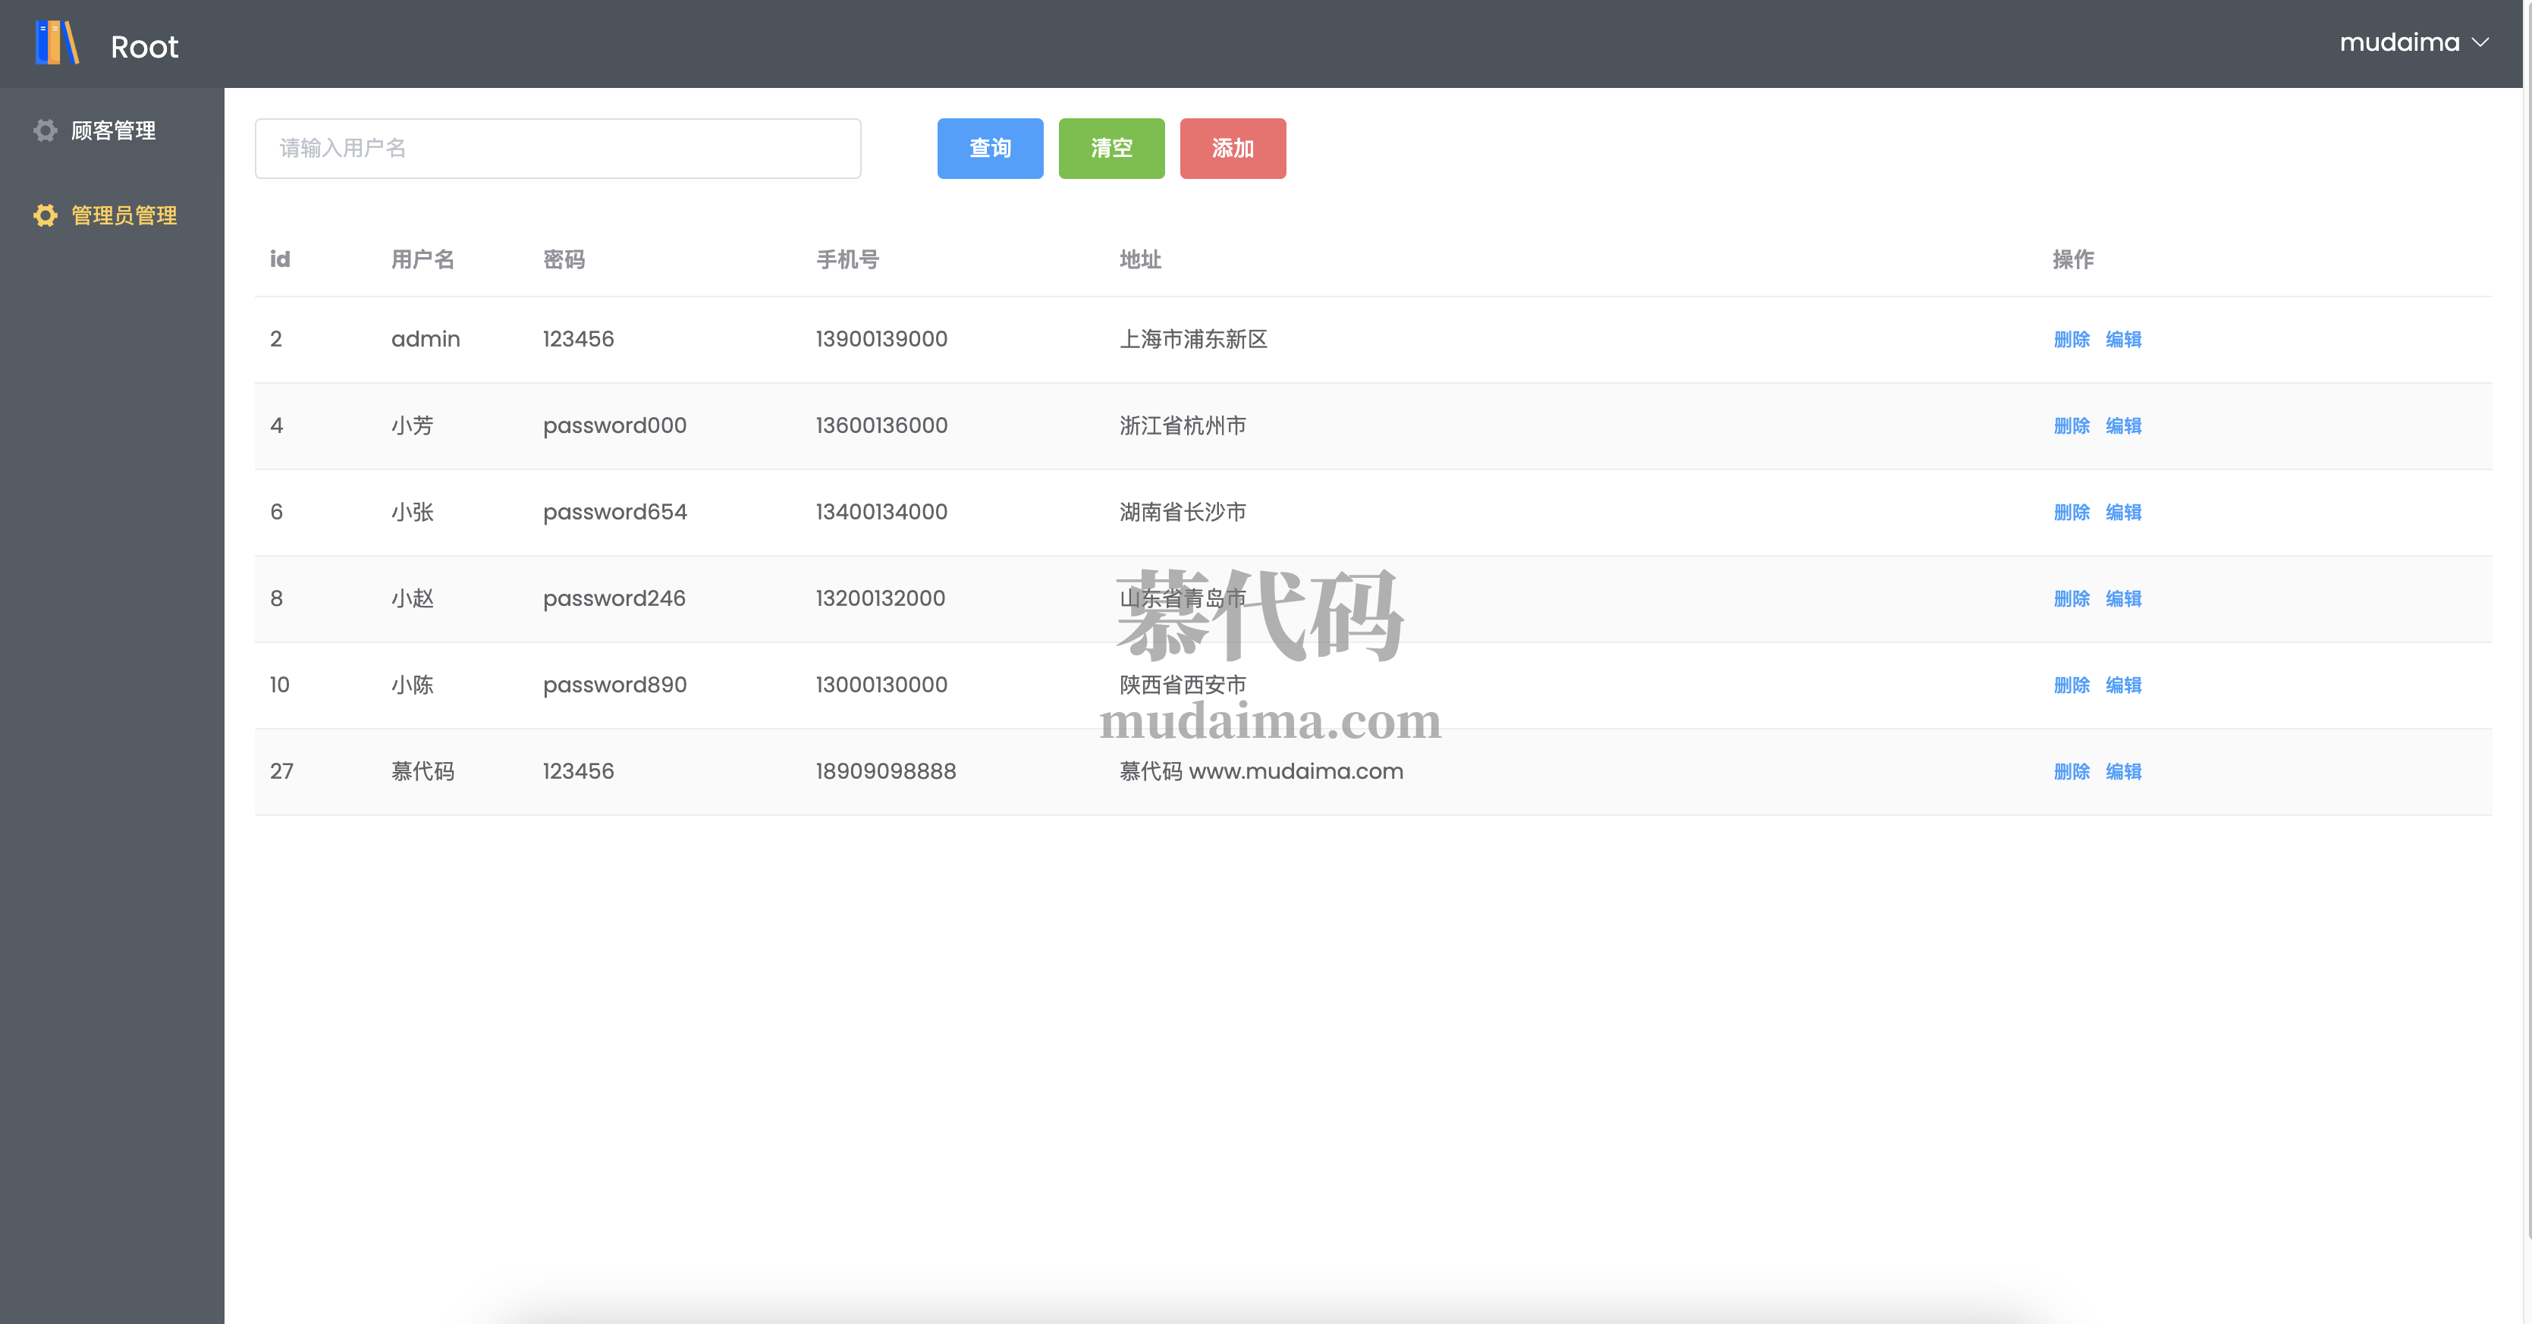The image size is (2532, 1324).
Task: Click 编辑 for user 小陈
Action: coord(2123,685)
